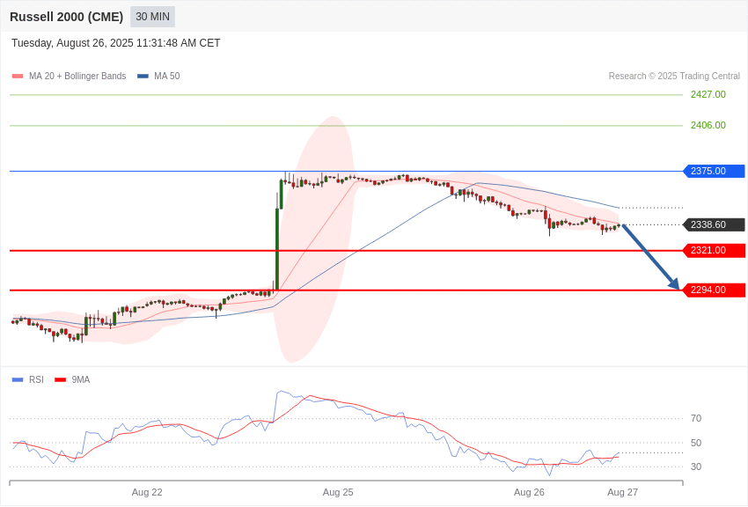This screenshot has width=748, height=507.
Task: Click the MA 20 + Bollinger Bands label
Action: pos(77,77)
